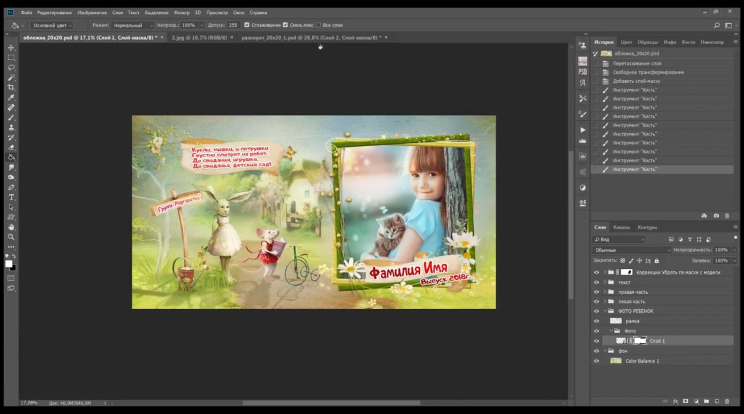This screenshot has width=744, height=414.
Task: Hide the левая часть layer group
Action: (596, 302)
